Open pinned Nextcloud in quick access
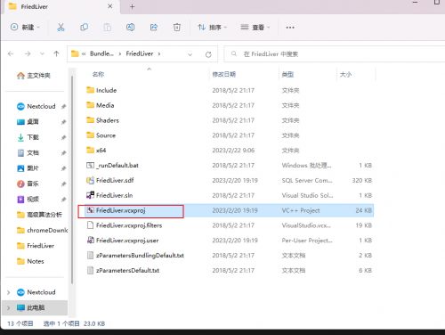This screenshot has width=445, height=335. (36, 106)
